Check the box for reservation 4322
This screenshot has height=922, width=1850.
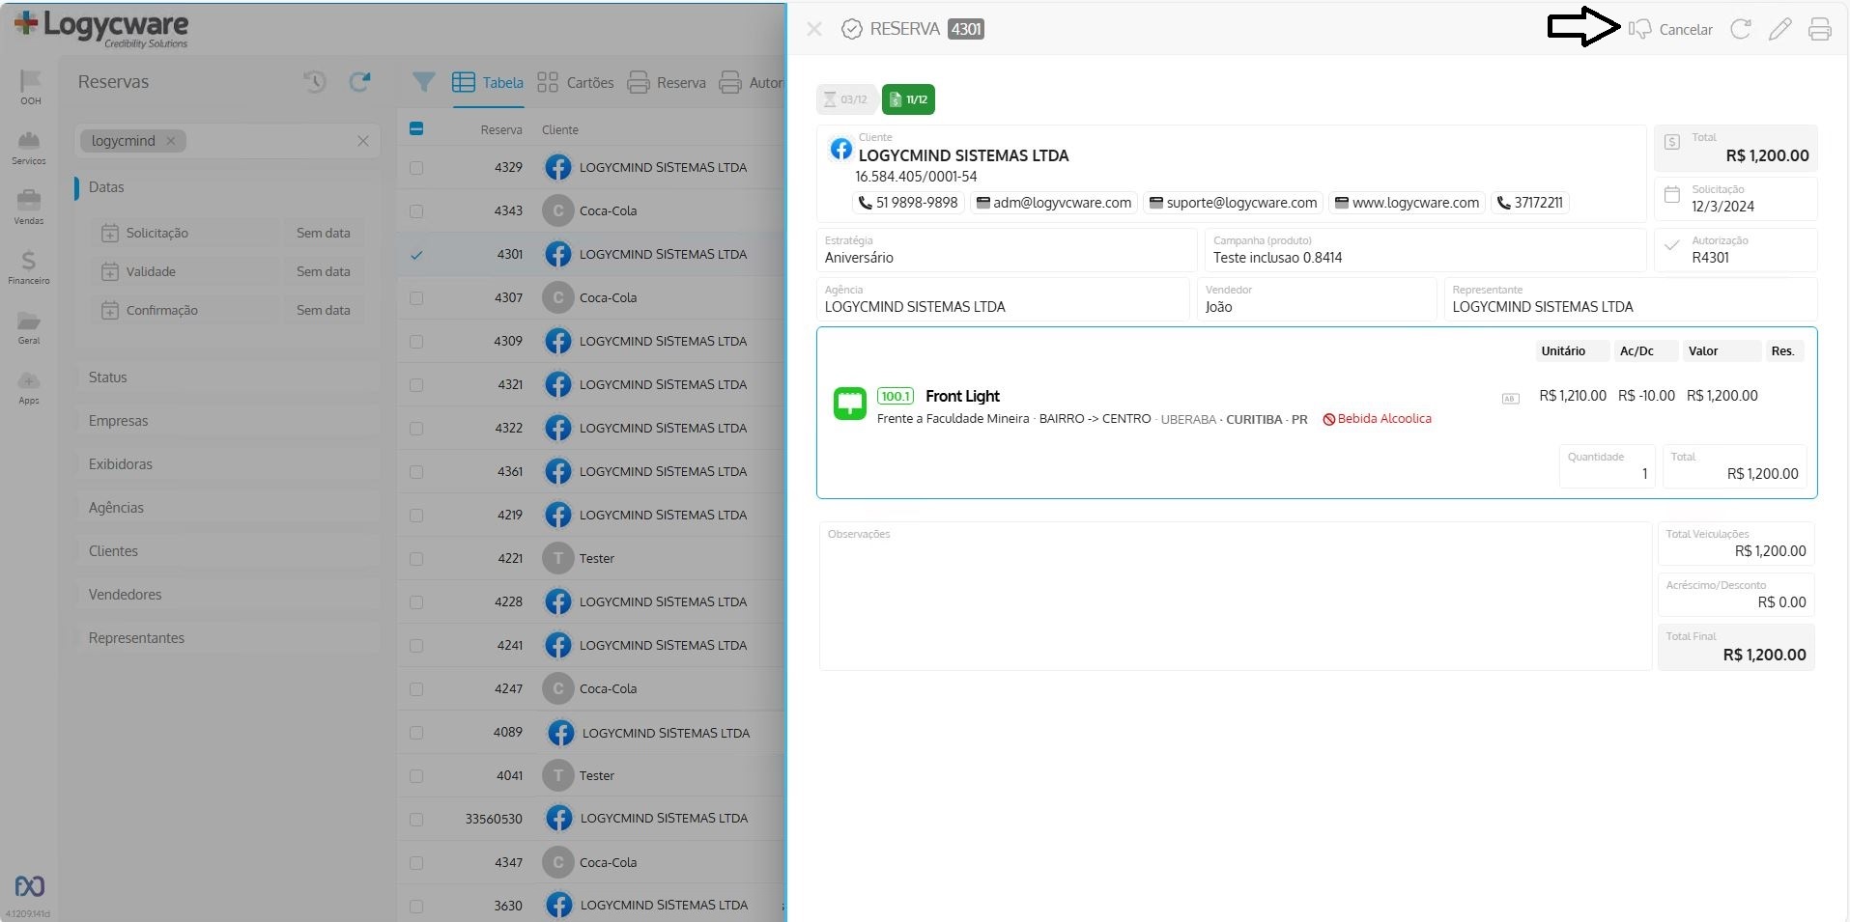point(416,429)
